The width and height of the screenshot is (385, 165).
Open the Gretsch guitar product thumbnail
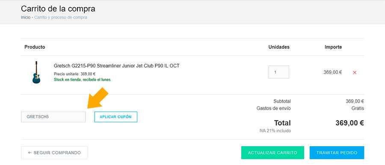(x=36, y=72)
